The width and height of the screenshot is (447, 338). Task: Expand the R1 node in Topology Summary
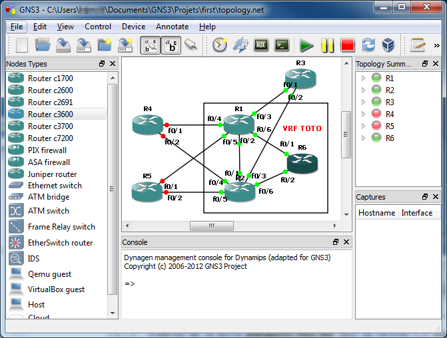coord(363,78)
